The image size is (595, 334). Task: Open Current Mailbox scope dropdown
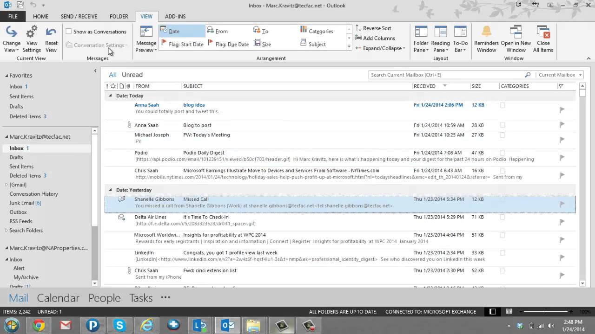pyautogui.click(x=559, y=75)
